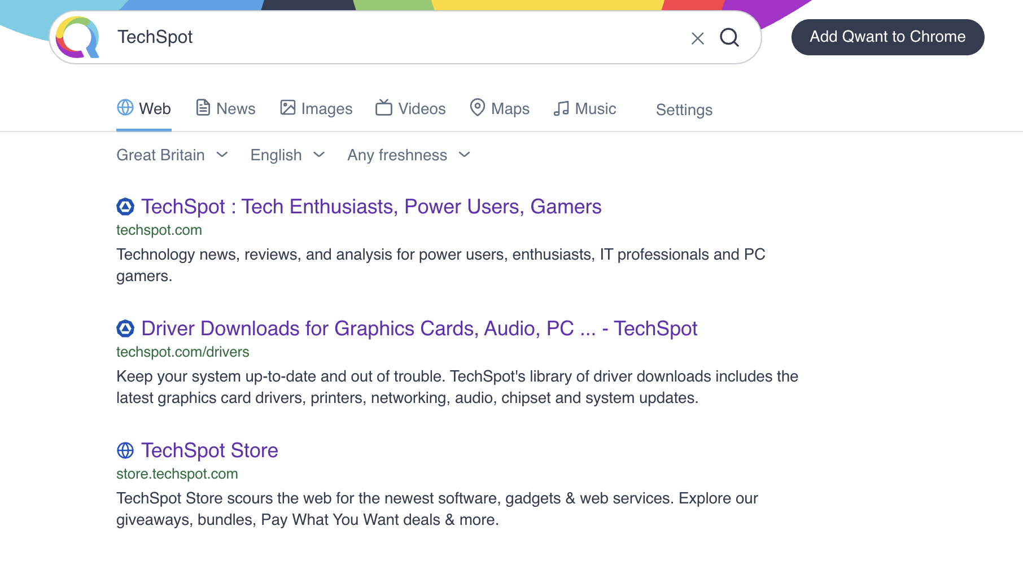Click the magnifying glass search icon

729,37
